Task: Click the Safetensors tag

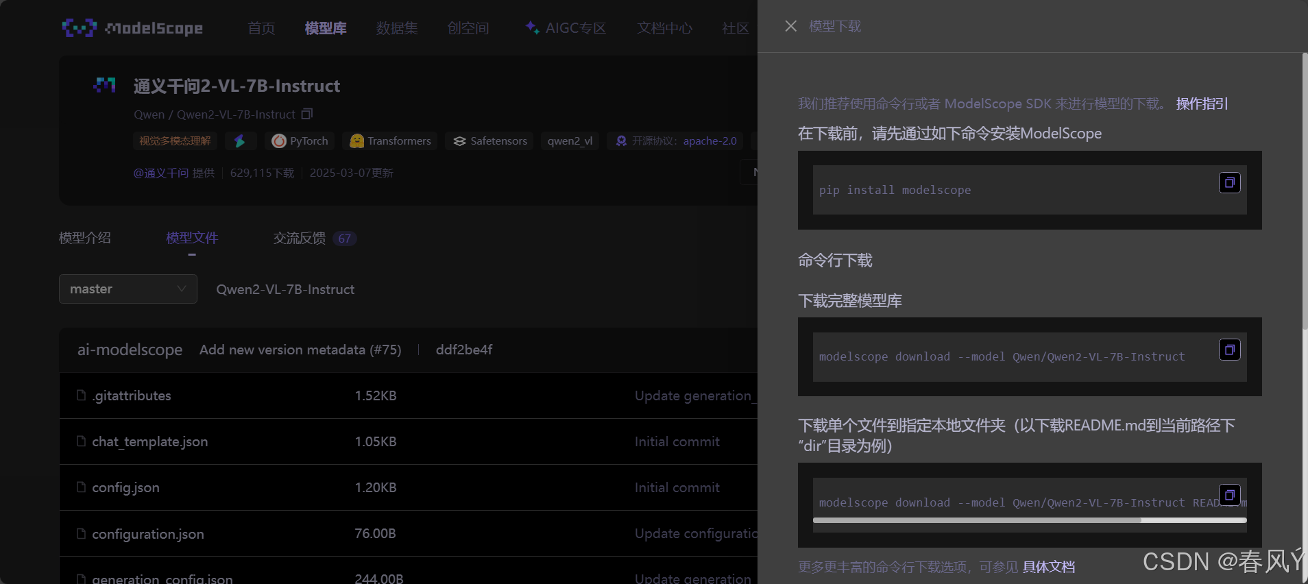Action: click(x=489, y=141)
